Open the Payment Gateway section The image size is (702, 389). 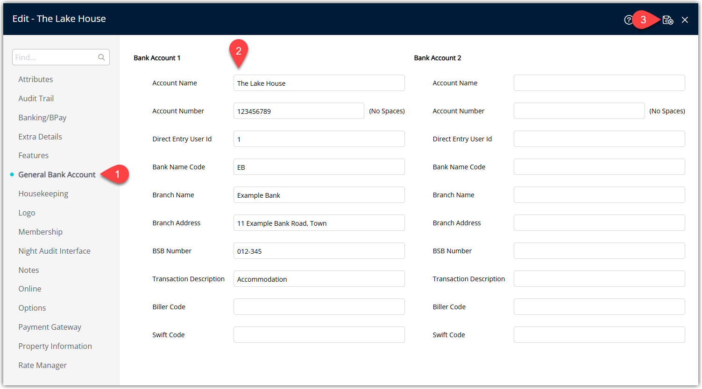(50, 327)
